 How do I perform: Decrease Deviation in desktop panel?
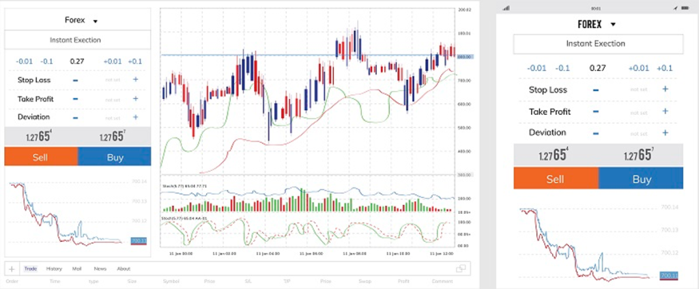(x=75, y=118)
